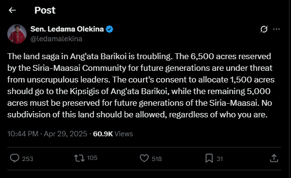Viewport: 291px width, 178px height.
Task: Click the blue verified checkmark badge
Action: click(x=109, y=29)
